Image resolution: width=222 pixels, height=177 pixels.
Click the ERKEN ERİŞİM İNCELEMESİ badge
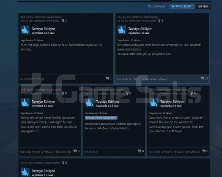pyautogui.click(x=101, y=118)
